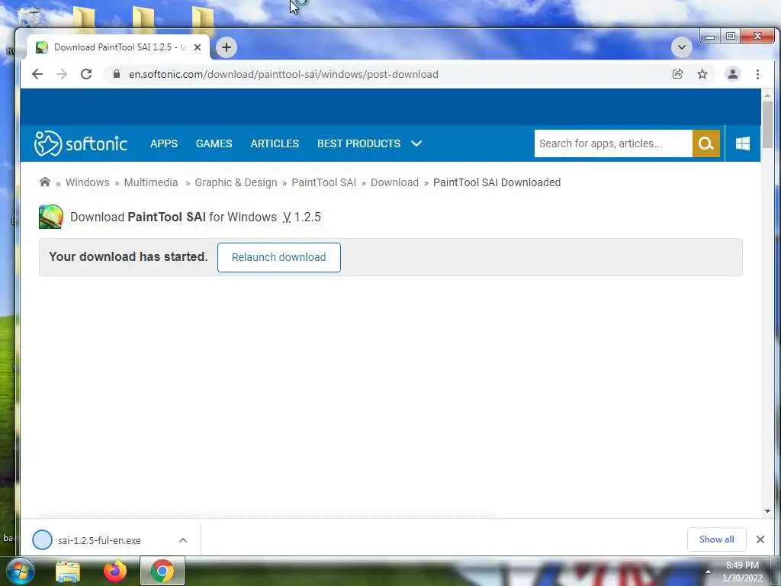
Task: Open Firefox from the taskbar
Action: (115, 571)
